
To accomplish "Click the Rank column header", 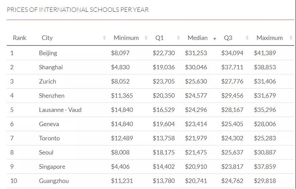I will click(x=19, y=38).
